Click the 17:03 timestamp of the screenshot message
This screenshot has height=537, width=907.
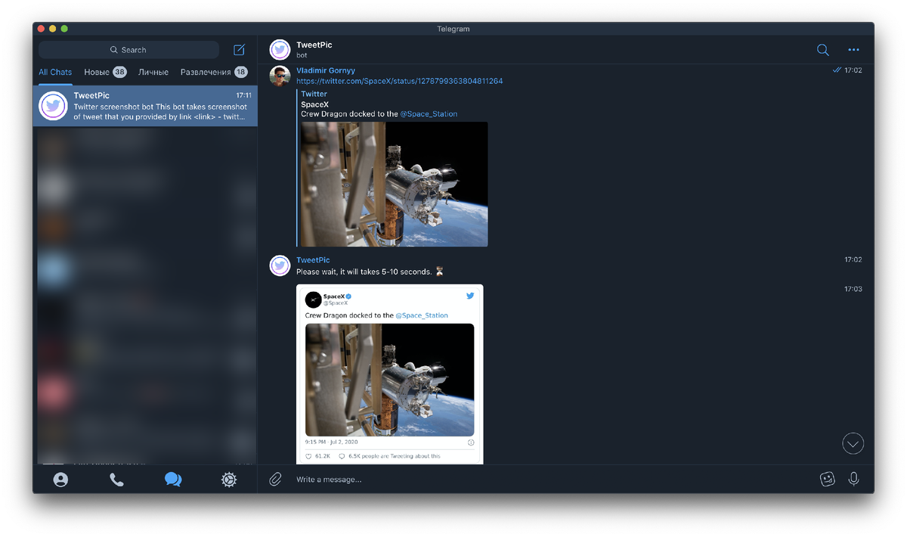pyautogui.click(x=853, y=289)
